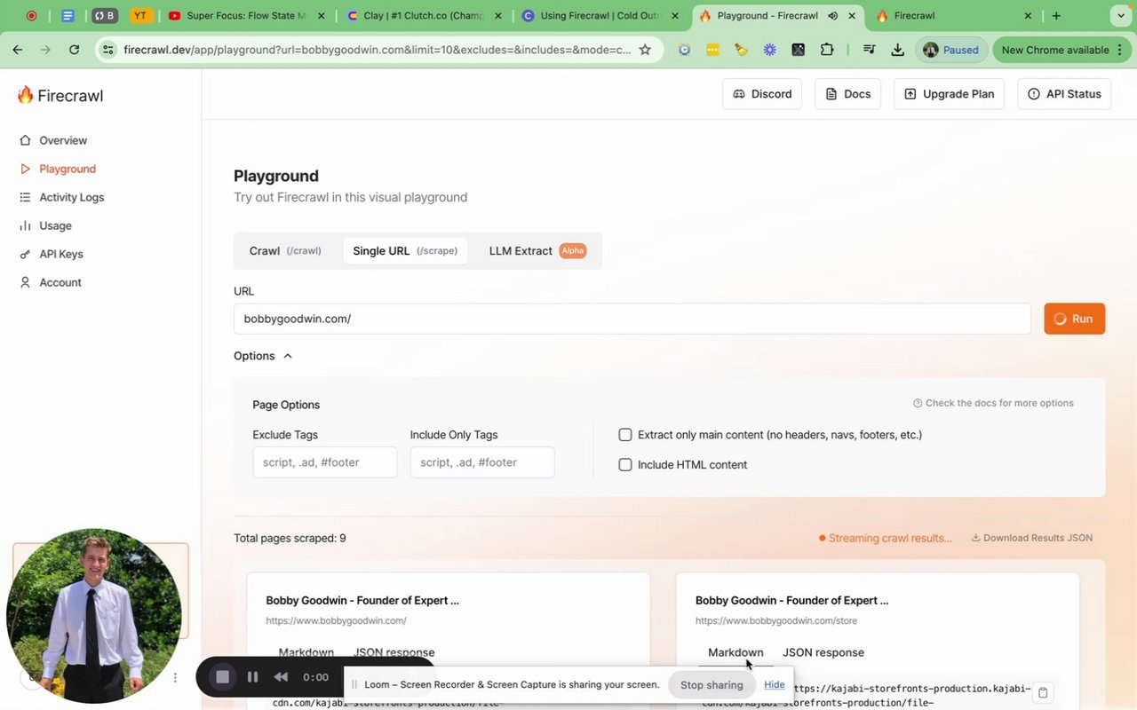Click Download Results JSON
The width and height of the screenshot is (1137, 710).
(1031, 538)
